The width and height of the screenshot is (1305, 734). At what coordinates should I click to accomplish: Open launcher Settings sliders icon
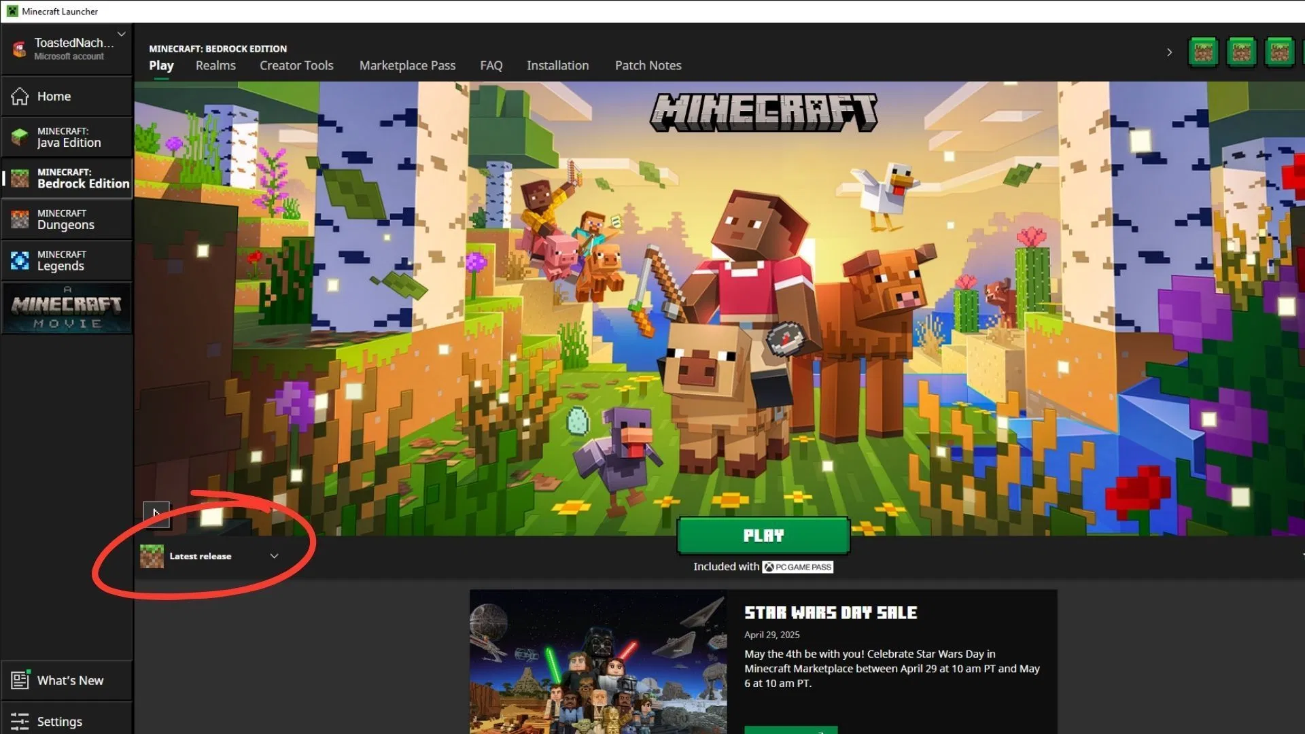coord(20,722)
